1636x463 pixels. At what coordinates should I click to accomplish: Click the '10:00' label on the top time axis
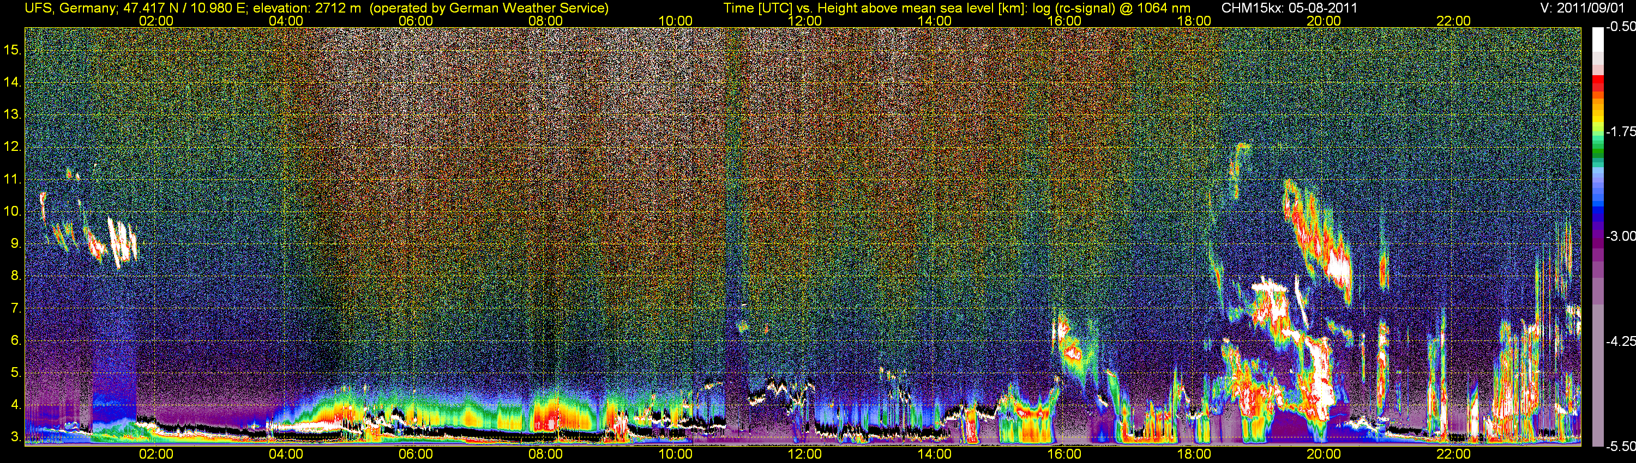(x=675, y=21)
